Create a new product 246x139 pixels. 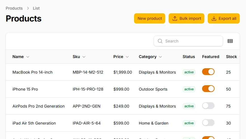pos(150,18)
